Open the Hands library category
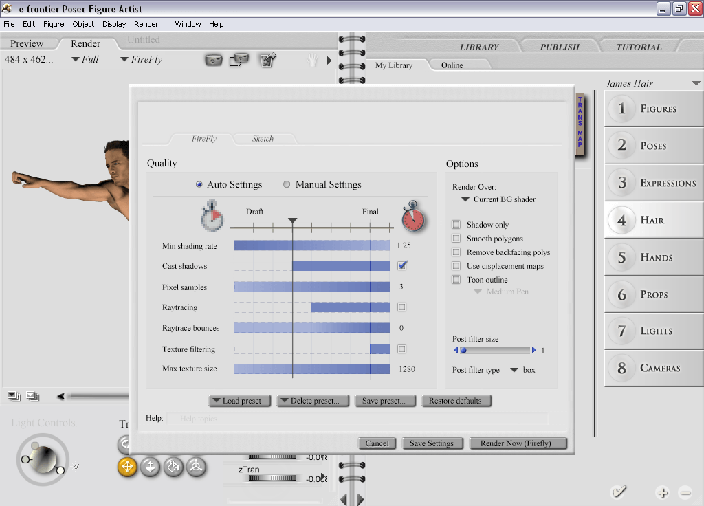This screenshot has width=704, height=506. 654,257
